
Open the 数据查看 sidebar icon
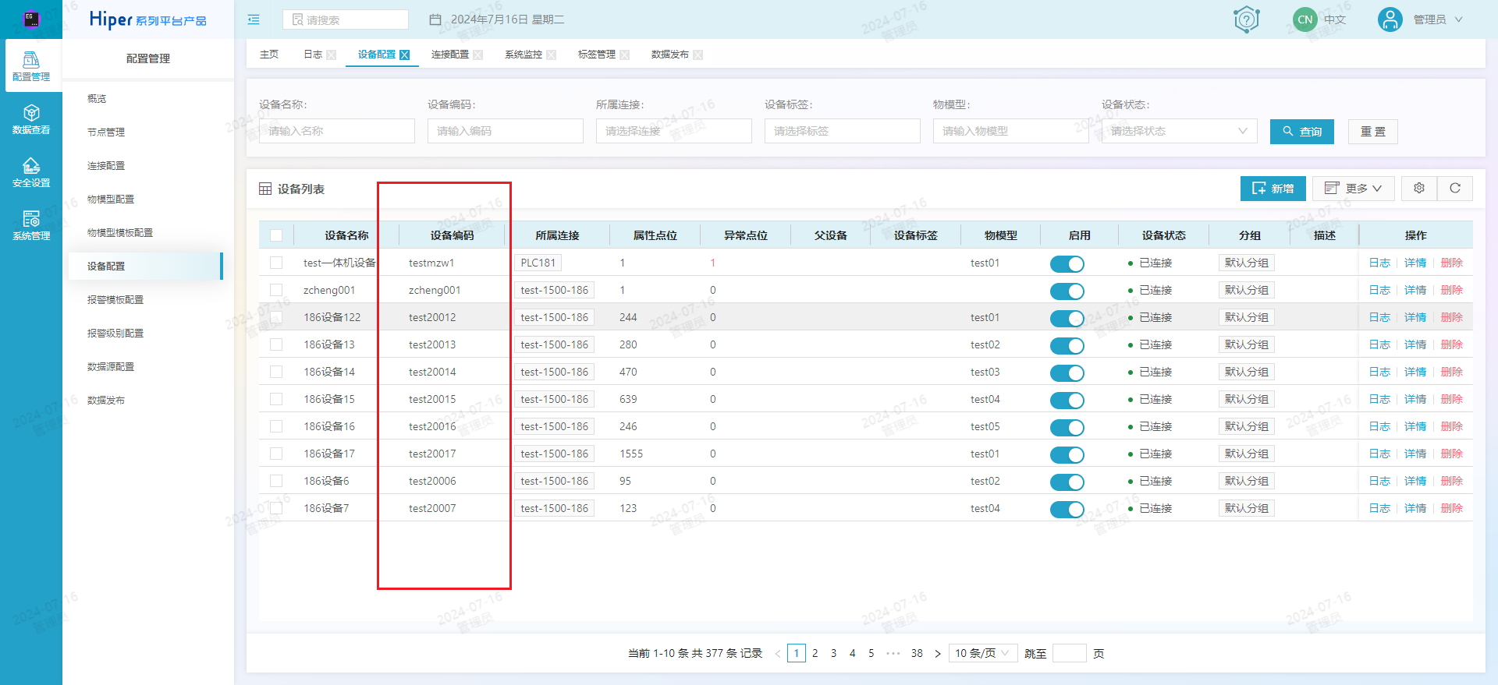(x=31, y=118)
